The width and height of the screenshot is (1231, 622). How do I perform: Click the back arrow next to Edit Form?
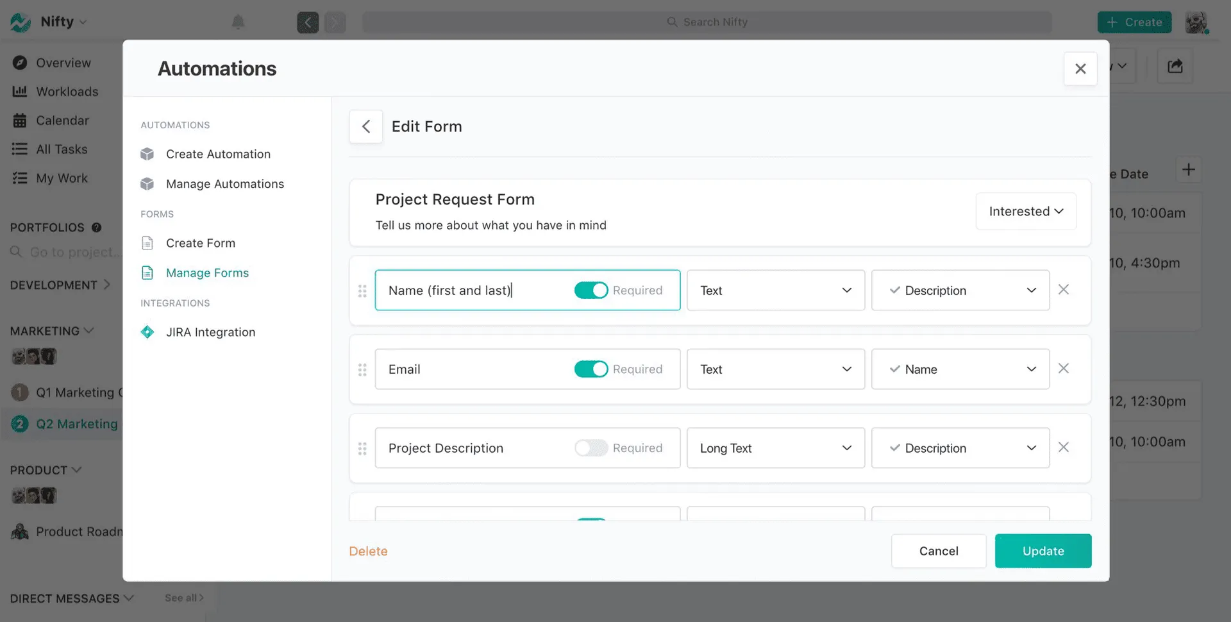click(x=365, y=126)
